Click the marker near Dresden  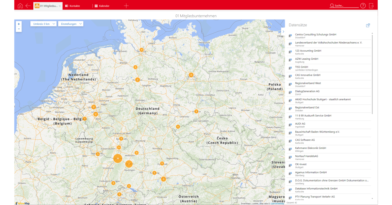[x=196, y=111]
